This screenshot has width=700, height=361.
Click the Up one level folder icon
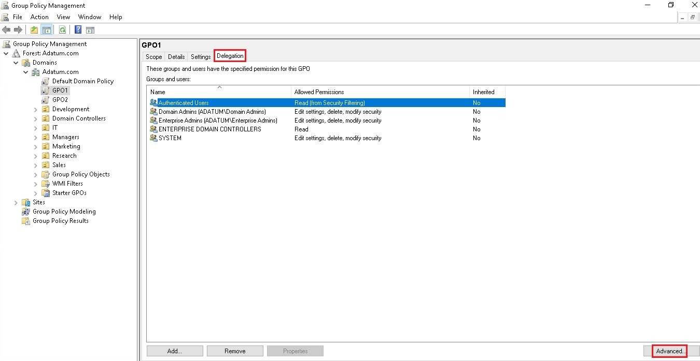(34, 30)
